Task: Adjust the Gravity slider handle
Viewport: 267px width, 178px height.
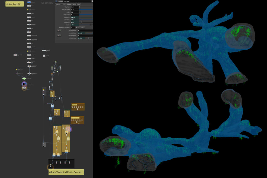Action: coord(90,25)
